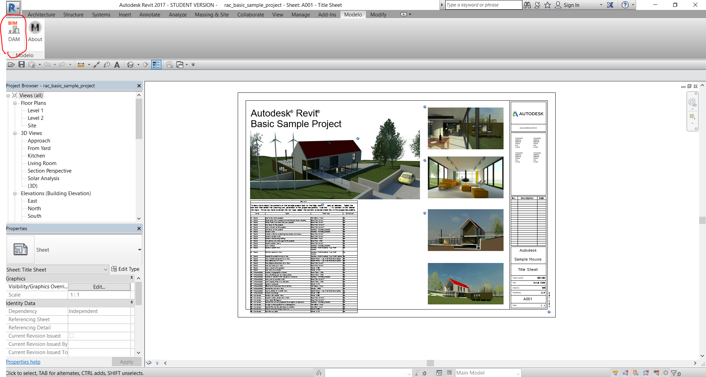Click the Zoom in Region icon on navigation bar
The width and height of the screenshot is (706, 377).
coord(692,117)
